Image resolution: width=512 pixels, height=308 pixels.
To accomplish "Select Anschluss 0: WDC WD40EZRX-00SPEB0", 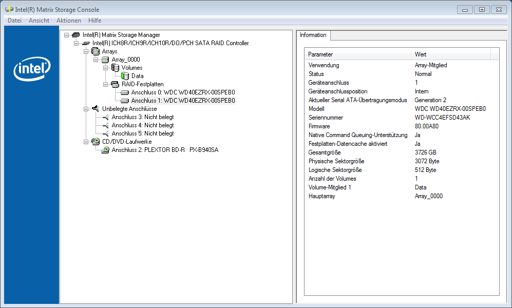I will click(x=183, y=92).
